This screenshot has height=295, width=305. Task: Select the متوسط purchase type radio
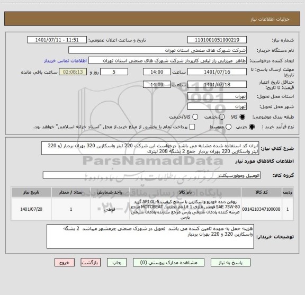pos(228,127)
